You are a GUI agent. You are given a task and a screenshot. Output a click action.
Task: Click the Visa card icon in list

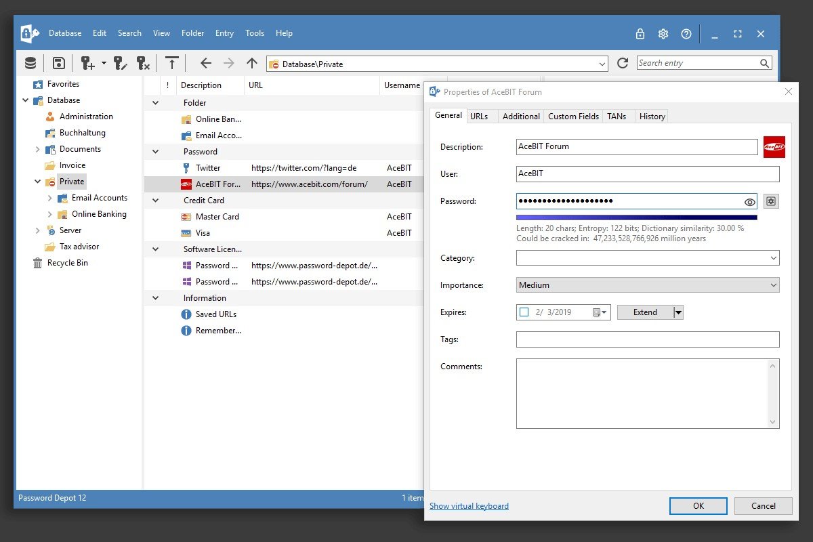[x=186, y=233]
